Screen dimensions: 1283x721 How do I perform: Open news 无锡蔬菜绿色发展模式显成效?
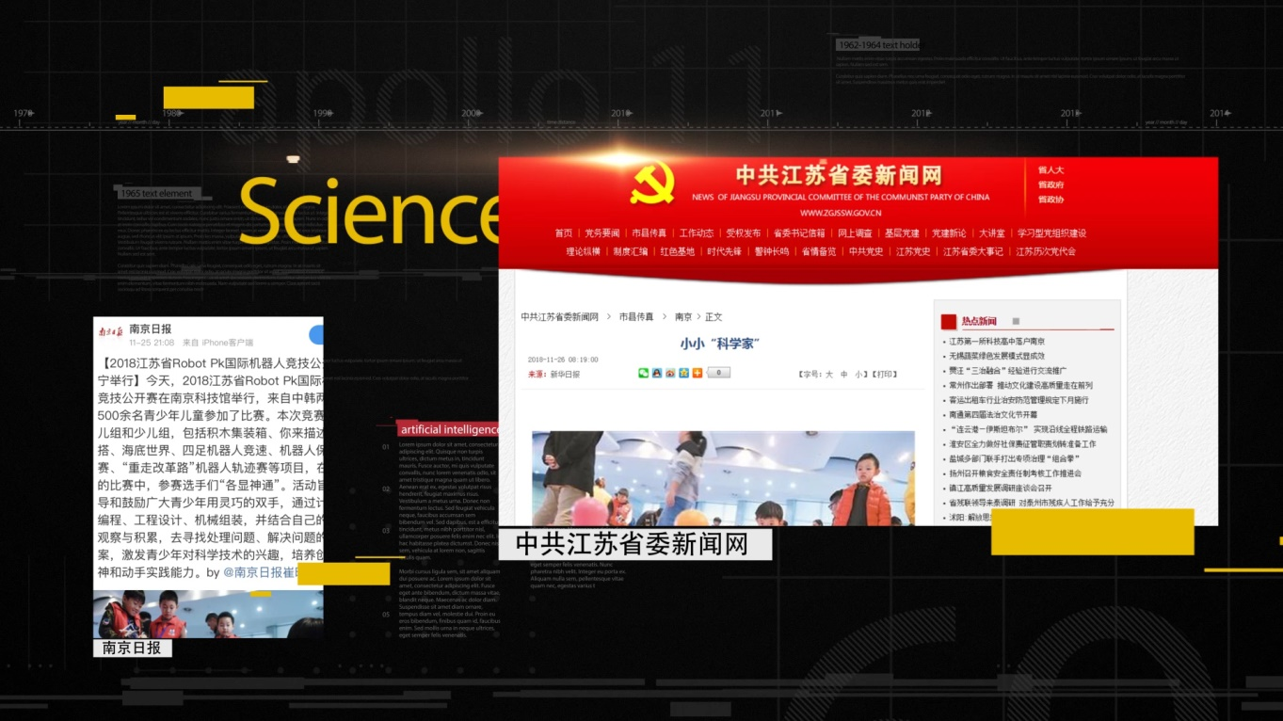997,356
